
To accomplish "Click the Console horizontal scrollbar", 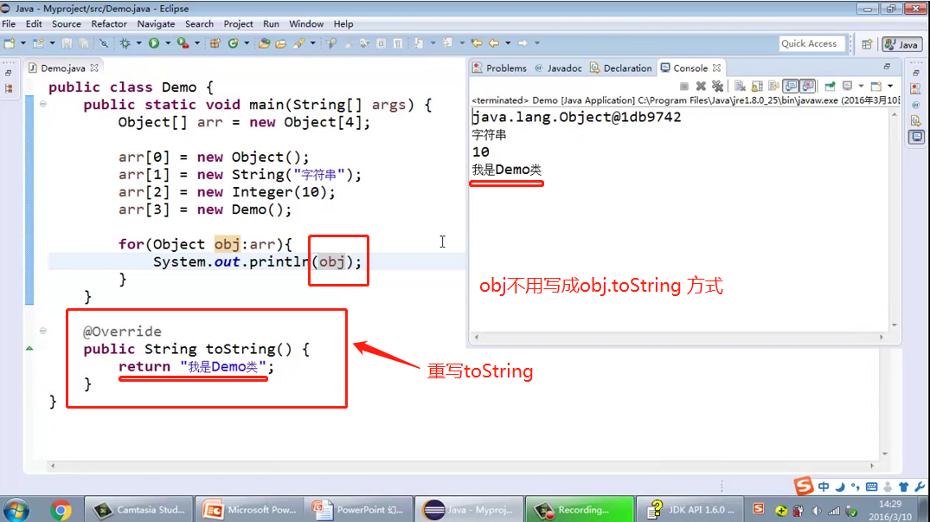I will coord(678,337).
